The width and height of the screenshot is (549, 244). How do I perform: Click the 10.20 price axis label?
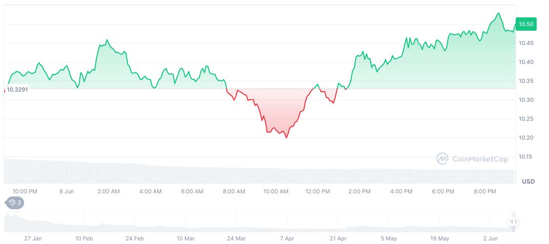pos(526,138)
